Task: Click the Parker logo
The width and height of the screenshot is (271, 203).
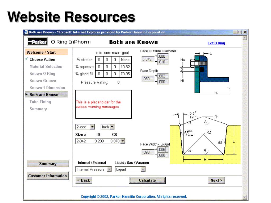Action: pyautogui.click(x=37, y=41)
